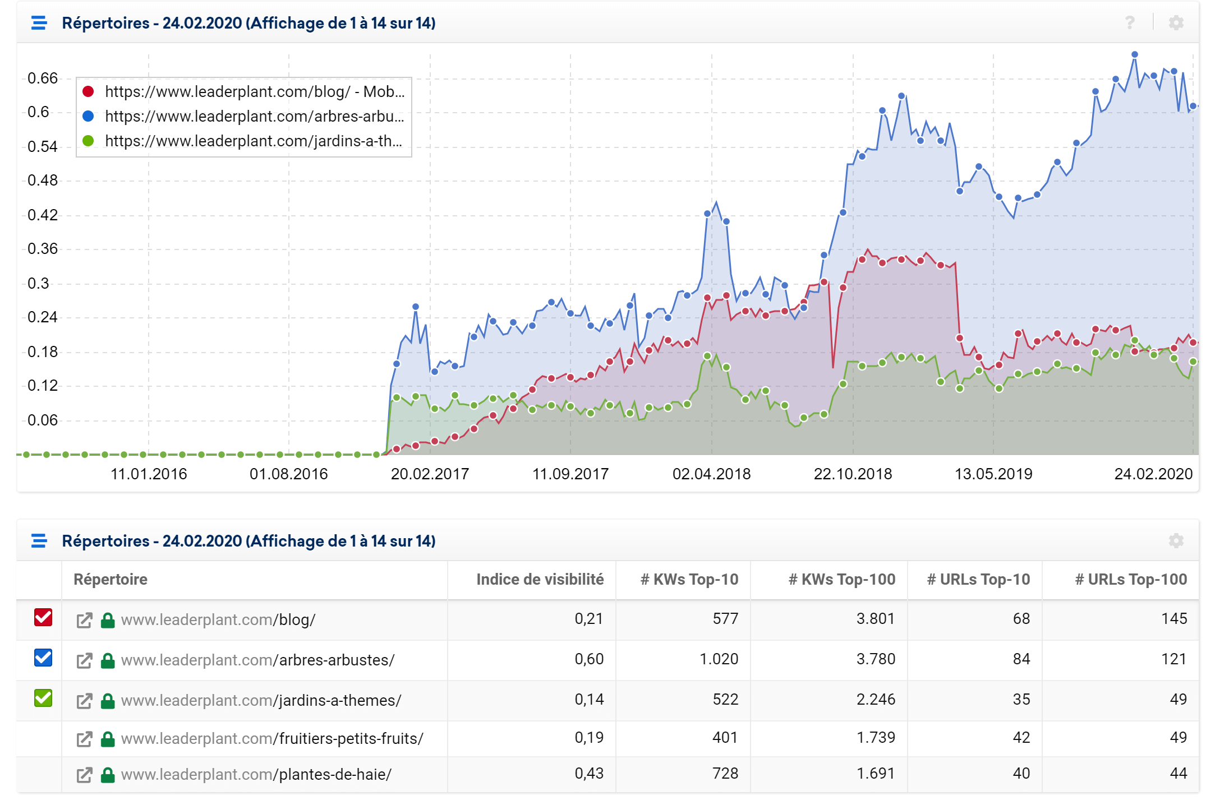Screen dimensions: 1215x805
Task: Click external link icon for fruitiers-petits-fruits
Action: [84, 739]
